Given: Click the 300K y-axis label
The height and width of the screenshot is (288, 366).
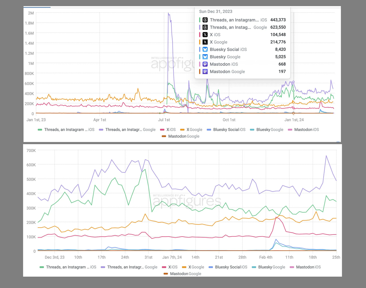Looking at the screenshot, I should click(x=31, y=208).
